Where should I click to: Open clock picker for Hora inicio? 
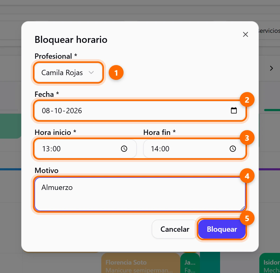124,149
